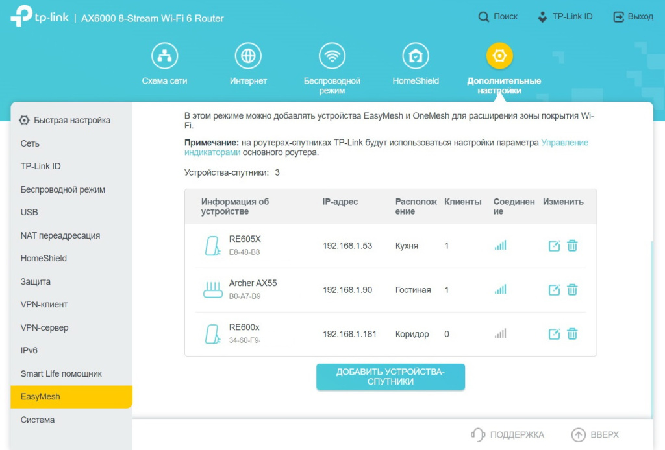Click the signal strength icon for RE600x
Image resolution: width=665 pixels, height=450 pixels.
click(x=501, y=333)
